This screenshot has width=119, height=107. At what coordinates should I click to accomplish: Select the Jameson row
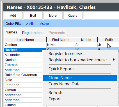coord(23,85)
